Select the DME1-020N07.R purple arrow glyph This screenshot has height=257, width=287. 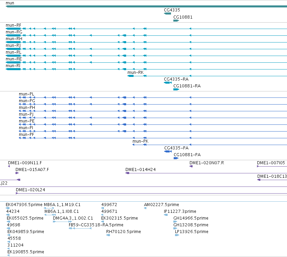pos(191,166)
